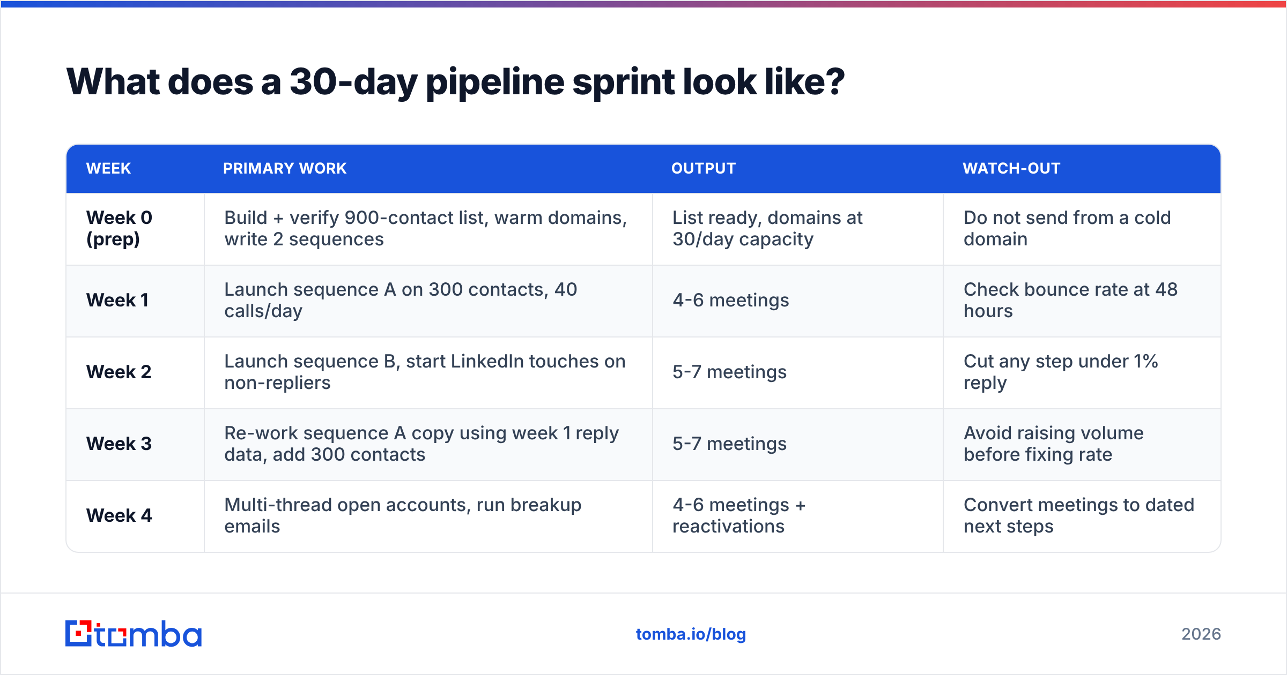Click 'Avoid raising volume before fixing rate'
This screenshot has width=1287, height=675.
tap(1054, 444)
